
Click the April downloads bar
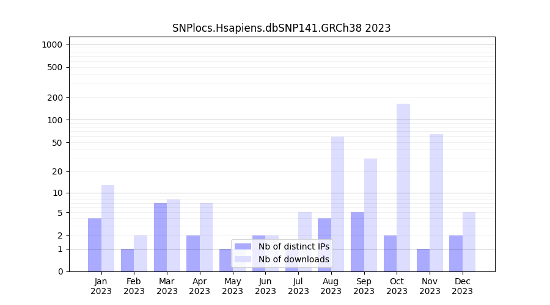click(x=206, y=237)
